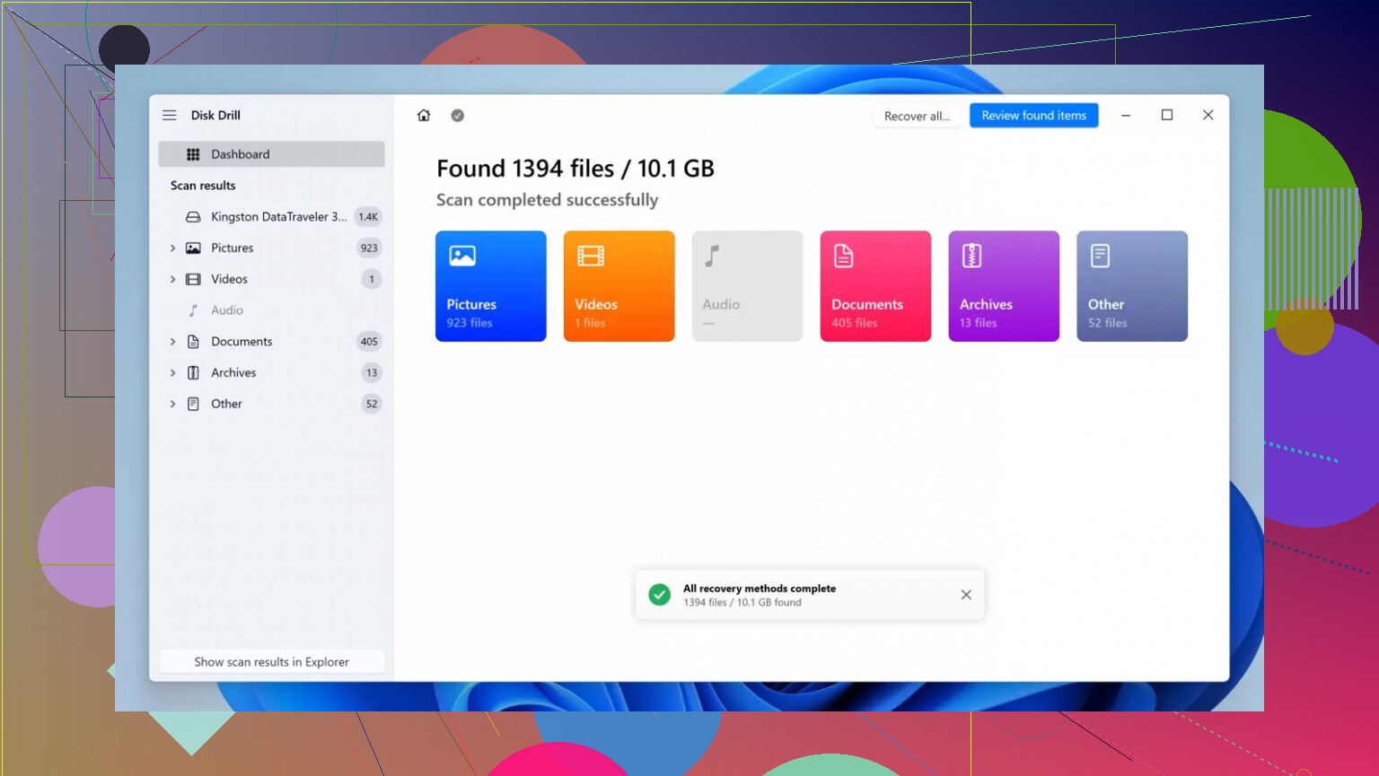Viewport: 1379px width, 776px height.
Task: Dismiss the recovery complete notification
Action: point(966,595)
